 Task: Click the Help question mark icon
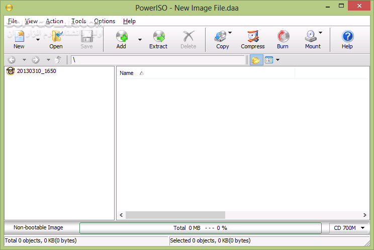click(x=347, y=37)
